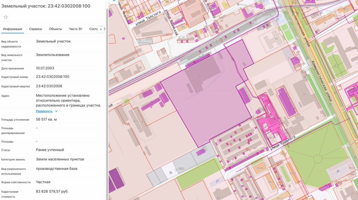
Task: Select the Части ЗУ tab
Action: coord(76,29)
